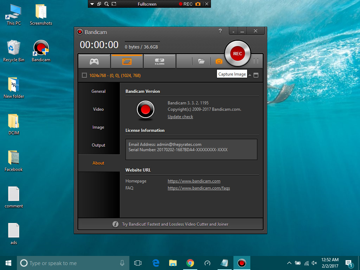
Task: Open the dropdown arrow on Fullscreen bar
Action: pyautogui.click(x=92, y=4)
